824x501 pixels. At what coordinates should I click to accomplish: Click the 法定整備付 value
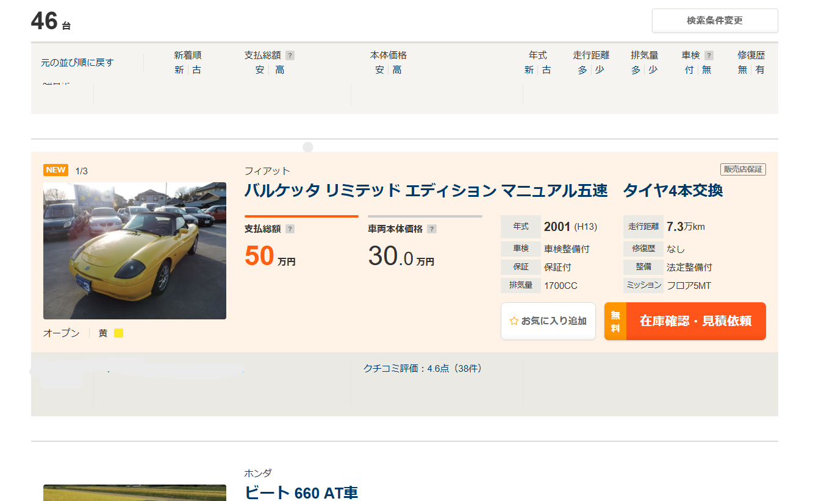(x=689, y=267)
